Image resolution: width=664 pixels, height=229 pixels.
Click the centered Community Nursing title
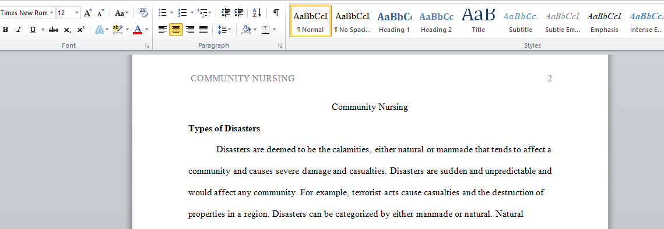tap(370, 107)
